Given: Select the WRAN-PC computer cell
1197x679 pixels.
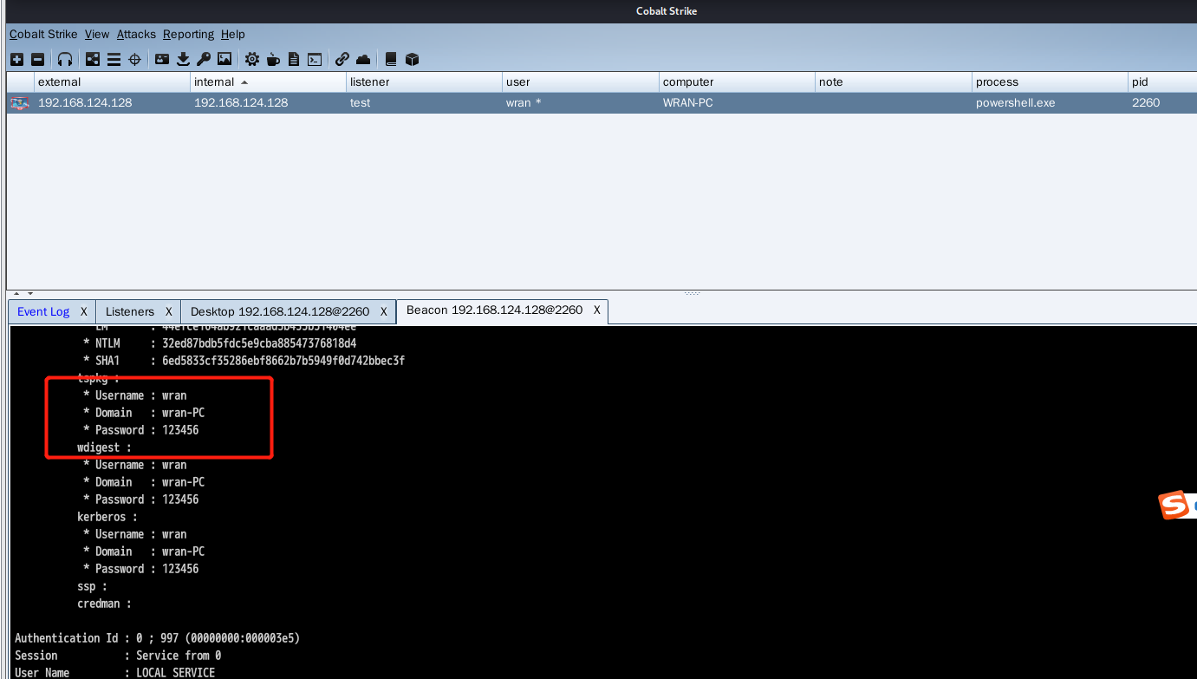Looking at the screenshot, I should click(737, 103).
